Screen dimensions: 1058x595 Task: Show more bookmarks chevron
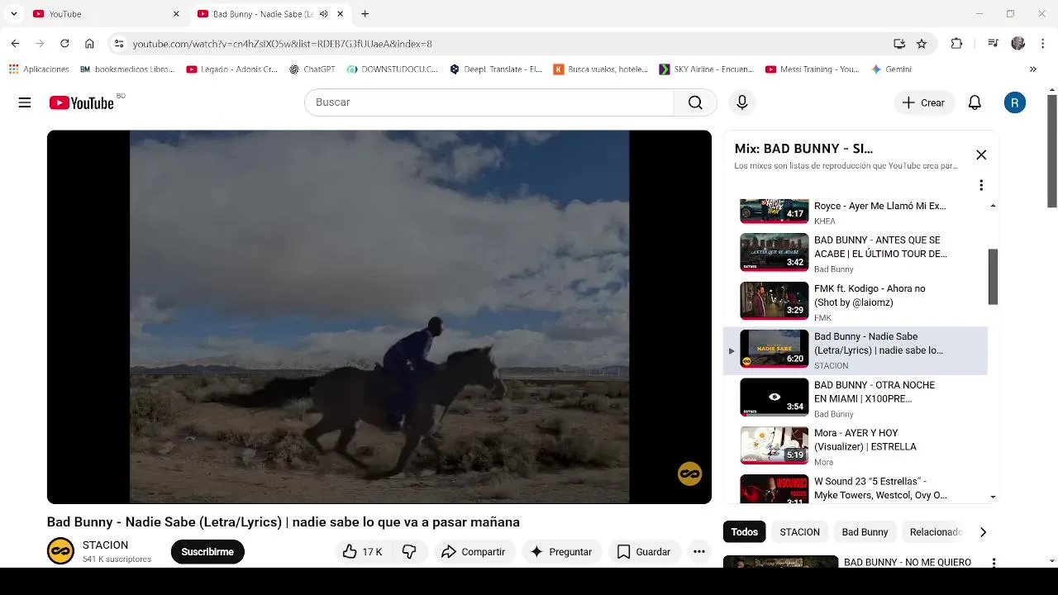pyautogui.click(x=1032, y=69)
